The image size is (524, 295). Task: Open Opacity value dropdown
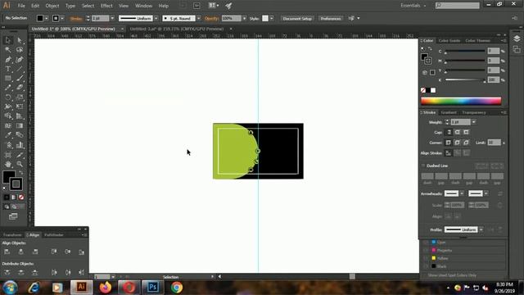point(244,18)
